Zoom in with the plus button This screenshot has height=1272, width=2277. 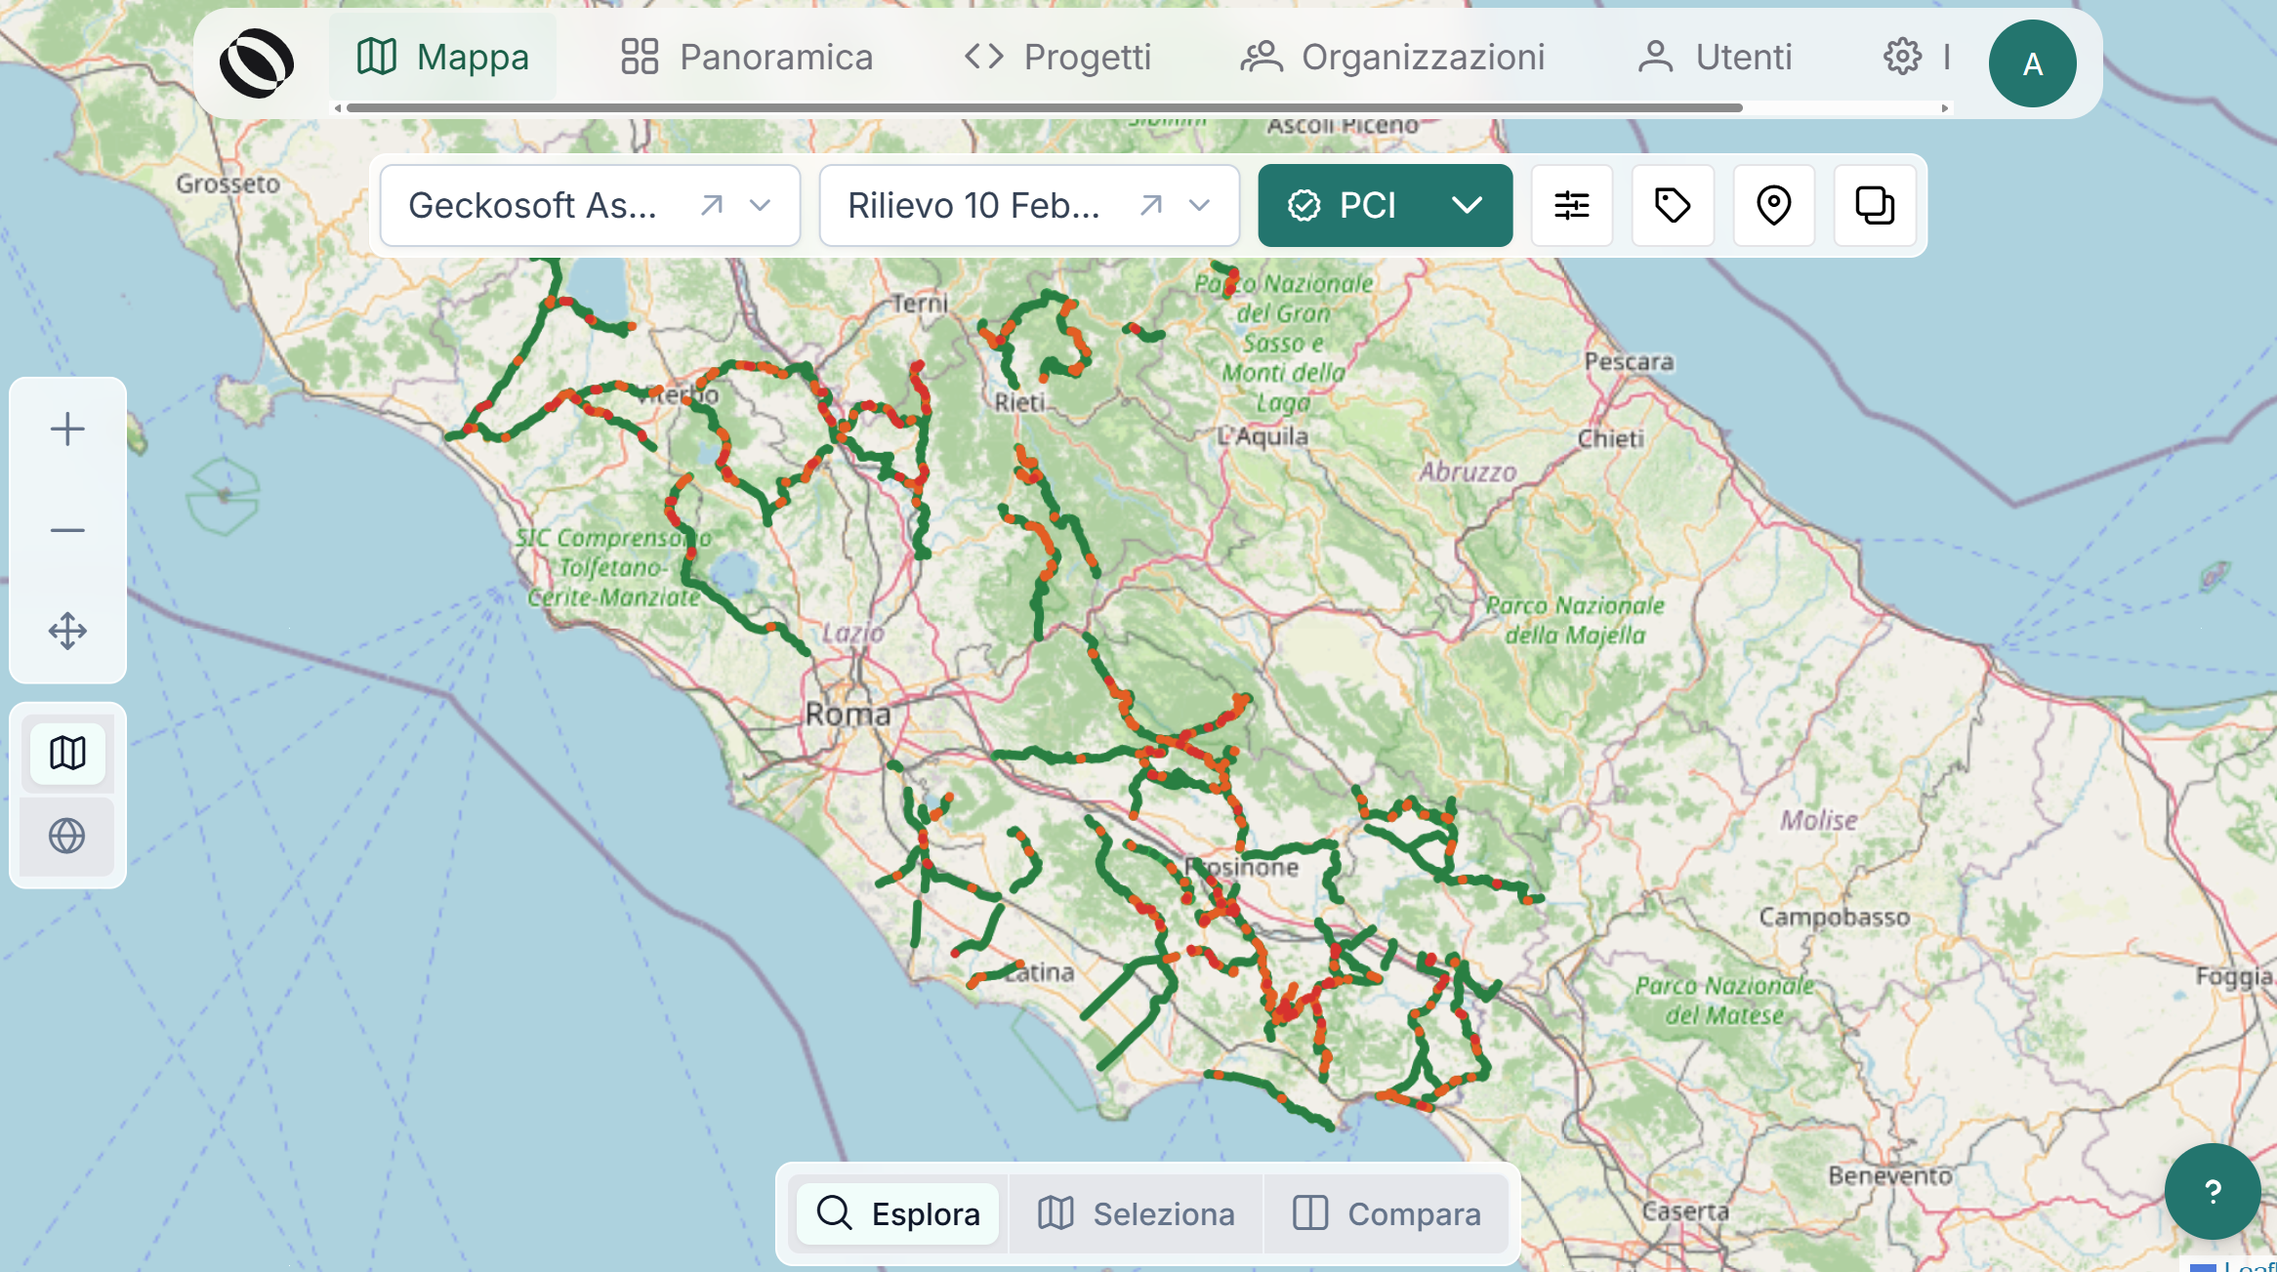coord(67,429)
